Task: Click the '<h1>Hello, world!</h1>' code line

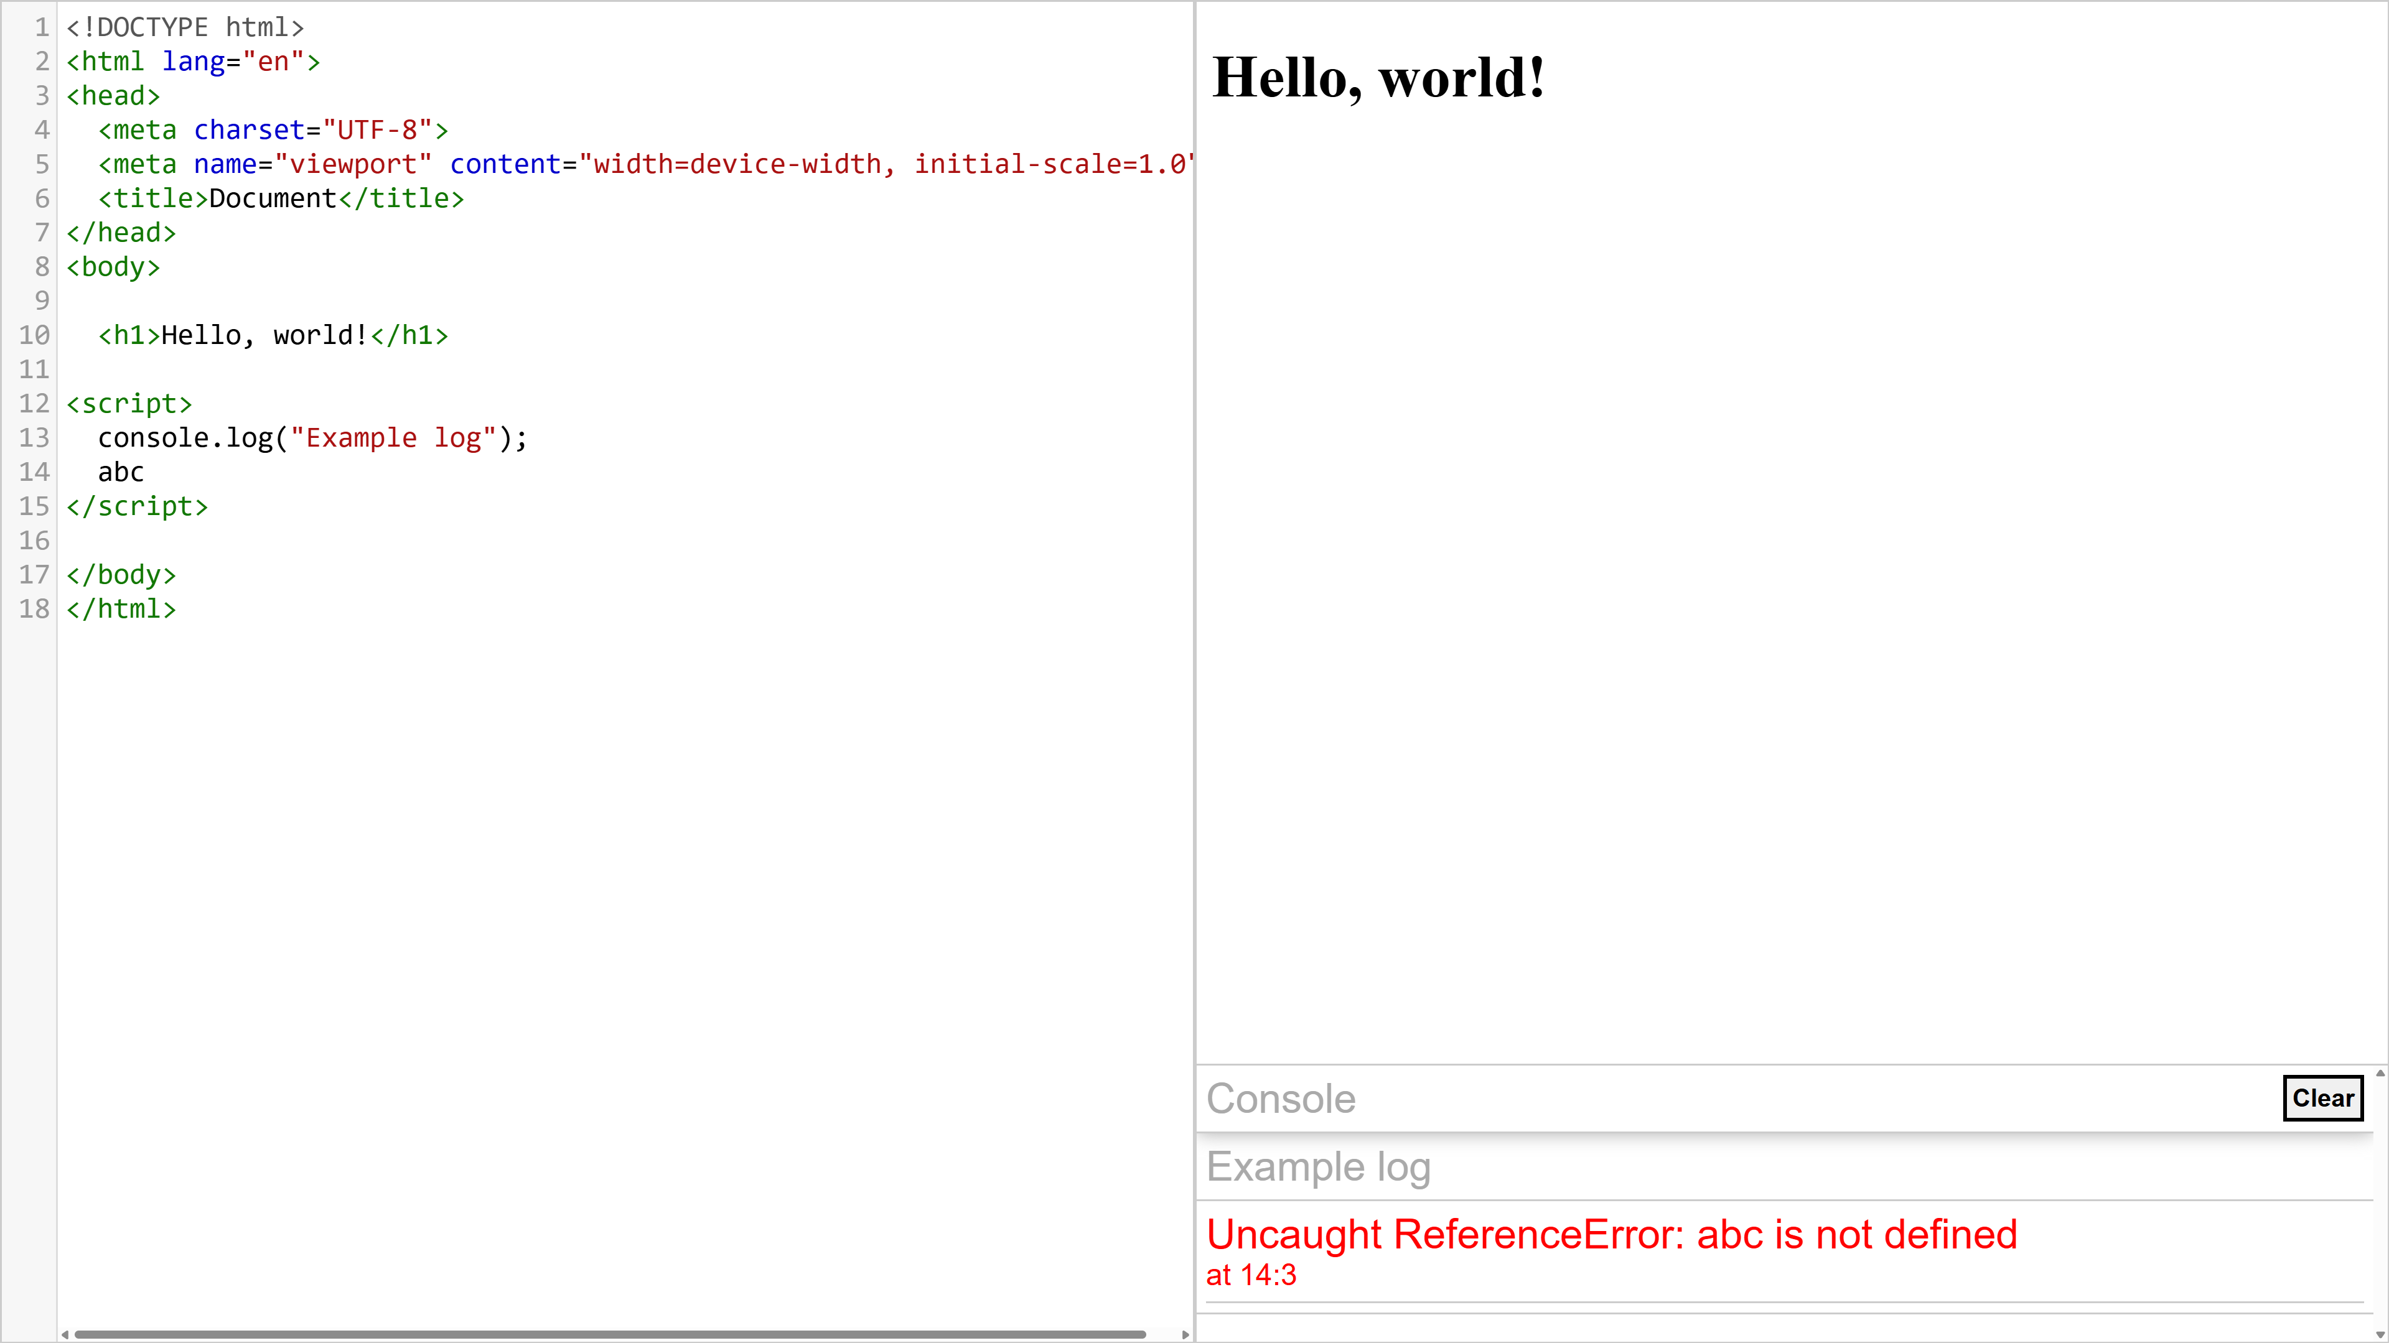Action: [x=273, y=335]
